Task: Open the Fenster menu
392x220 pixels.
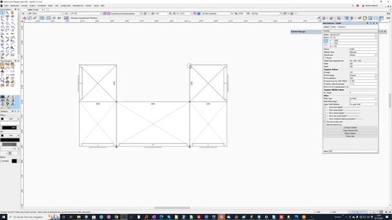Action: [88, 5]
